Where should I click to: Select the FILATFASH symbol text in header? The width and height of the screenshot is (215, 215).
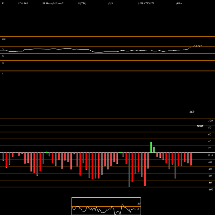click(146, 3)
